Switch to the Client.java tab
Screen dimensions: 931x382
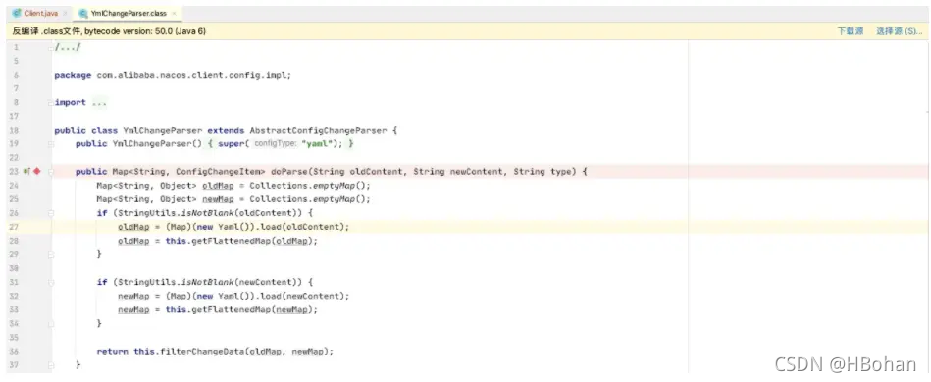40,13
